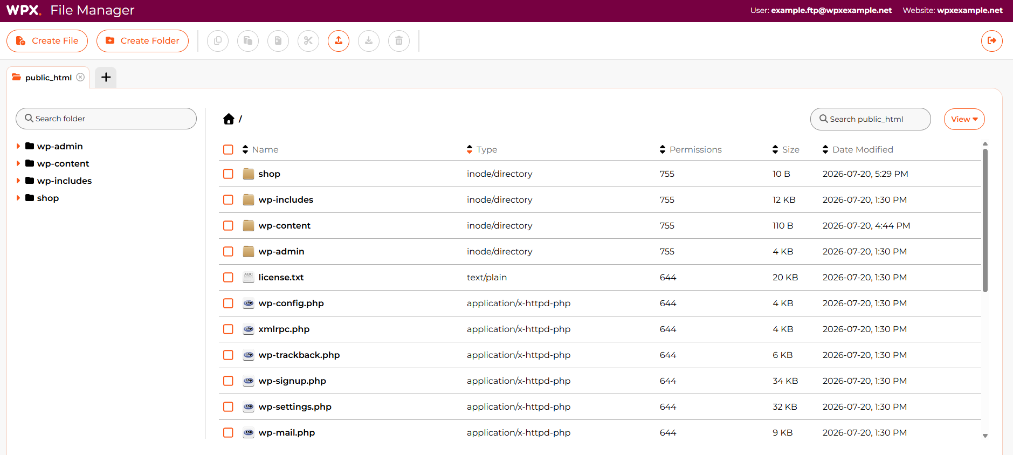Expand the wp-includes tree arrow in the sidebar

point(18,181)
